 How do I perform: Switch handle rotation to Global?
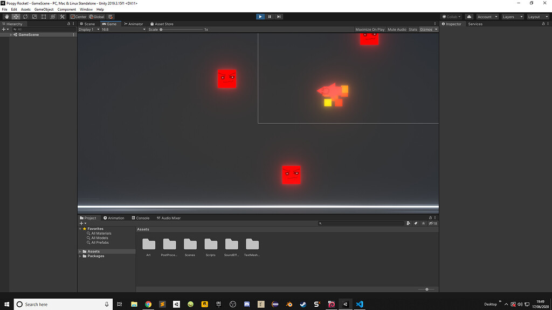(97, 17)
